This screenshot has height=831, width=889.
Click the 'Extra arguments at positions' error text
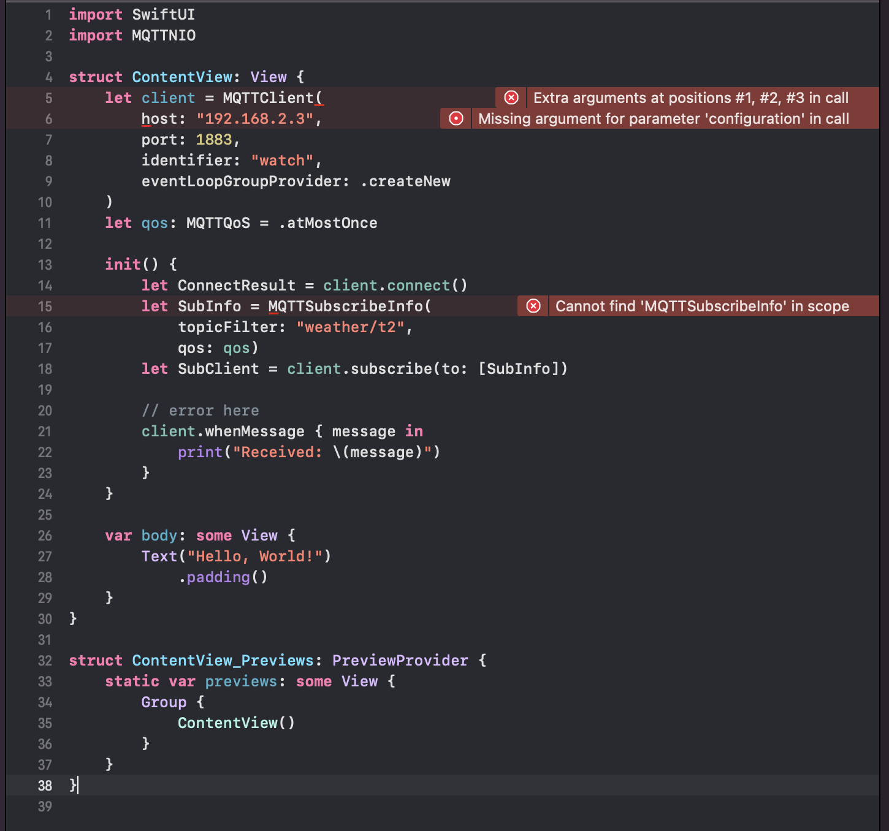(x=690, y=97)
